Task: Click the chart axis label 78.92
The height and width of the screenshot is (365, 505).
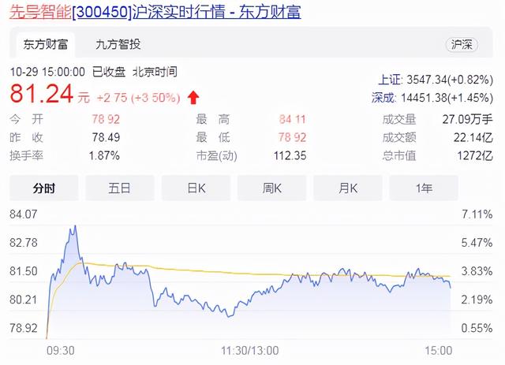Action: (x=24, y=328)
